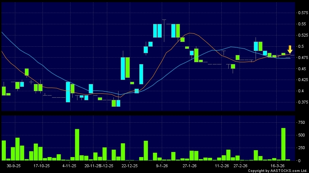Viewport: 309px width, 173px height.
Task: Click the 27-1-26 date on the axis
Action: point(189,165)
